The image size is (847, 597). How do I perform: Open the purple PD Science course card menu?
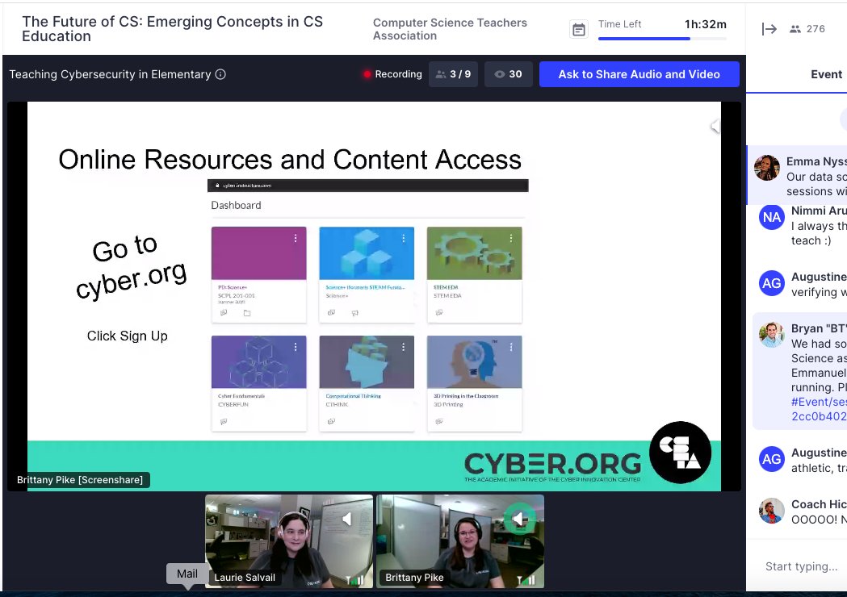[x=296, y=238]
